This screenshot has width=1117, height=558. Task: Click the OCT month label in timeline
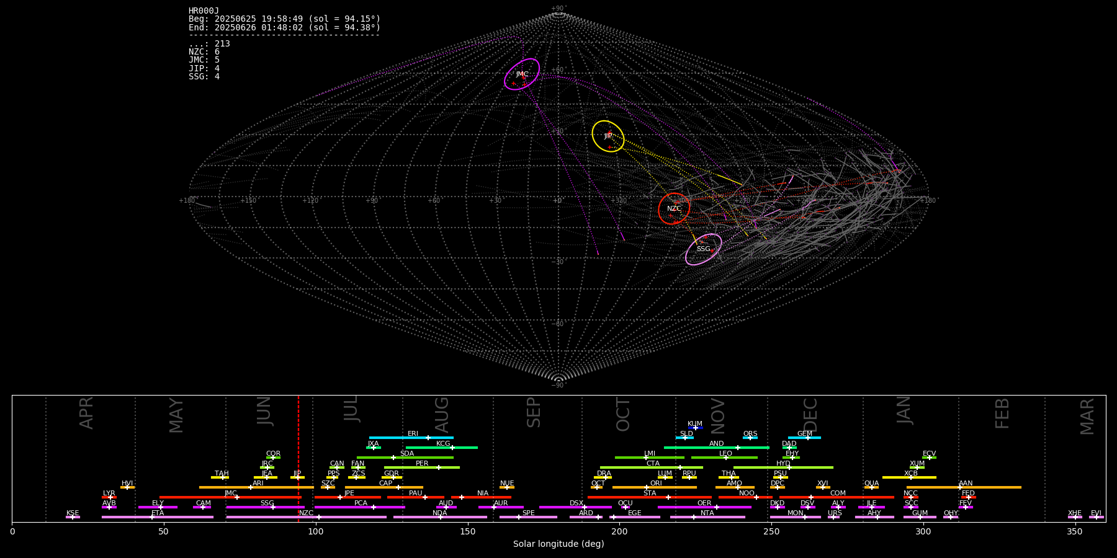[x=623, y=414]
